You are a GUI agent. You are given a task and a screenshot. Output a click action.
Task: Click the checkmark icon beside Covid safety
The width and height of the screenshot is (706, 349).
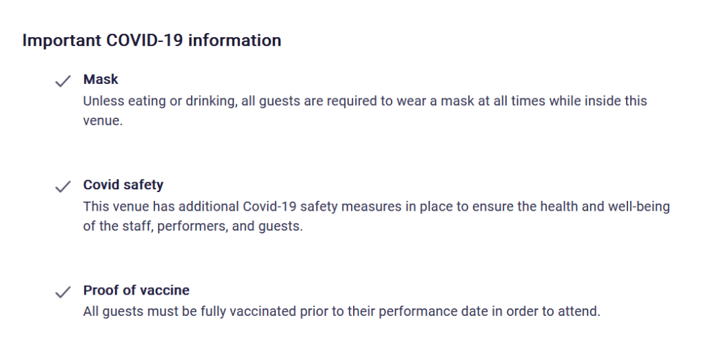tap(63, 187)
